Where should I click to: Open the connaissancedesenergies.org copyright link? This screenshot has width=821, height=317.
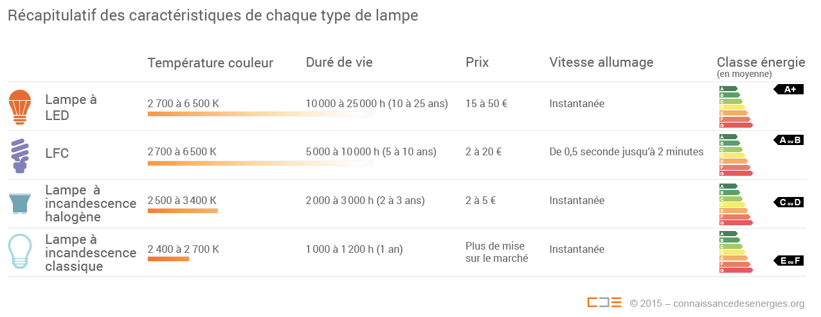coord(717,304)
